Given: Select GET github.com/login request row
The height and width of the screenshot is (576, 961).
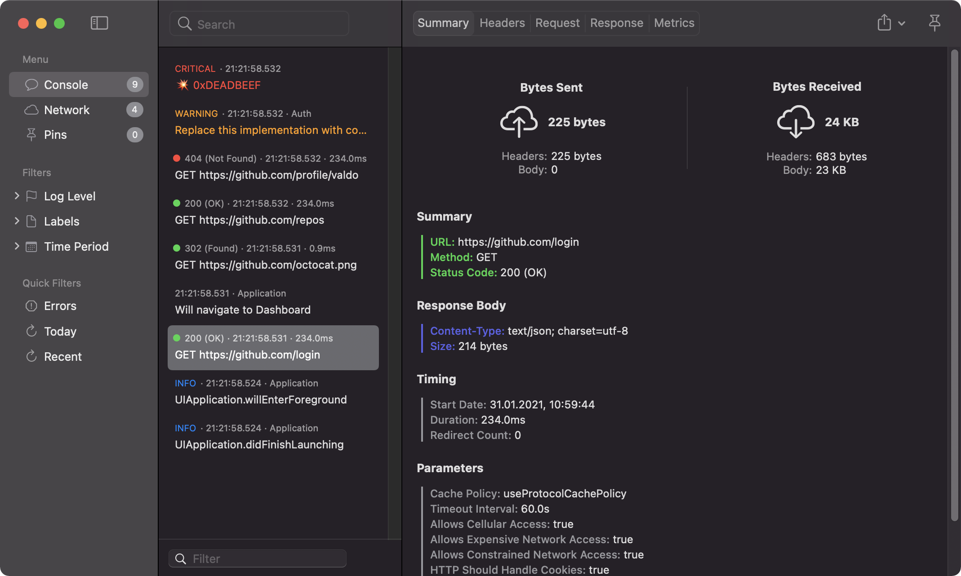Looking at the screenshot, I should point(273,347).
